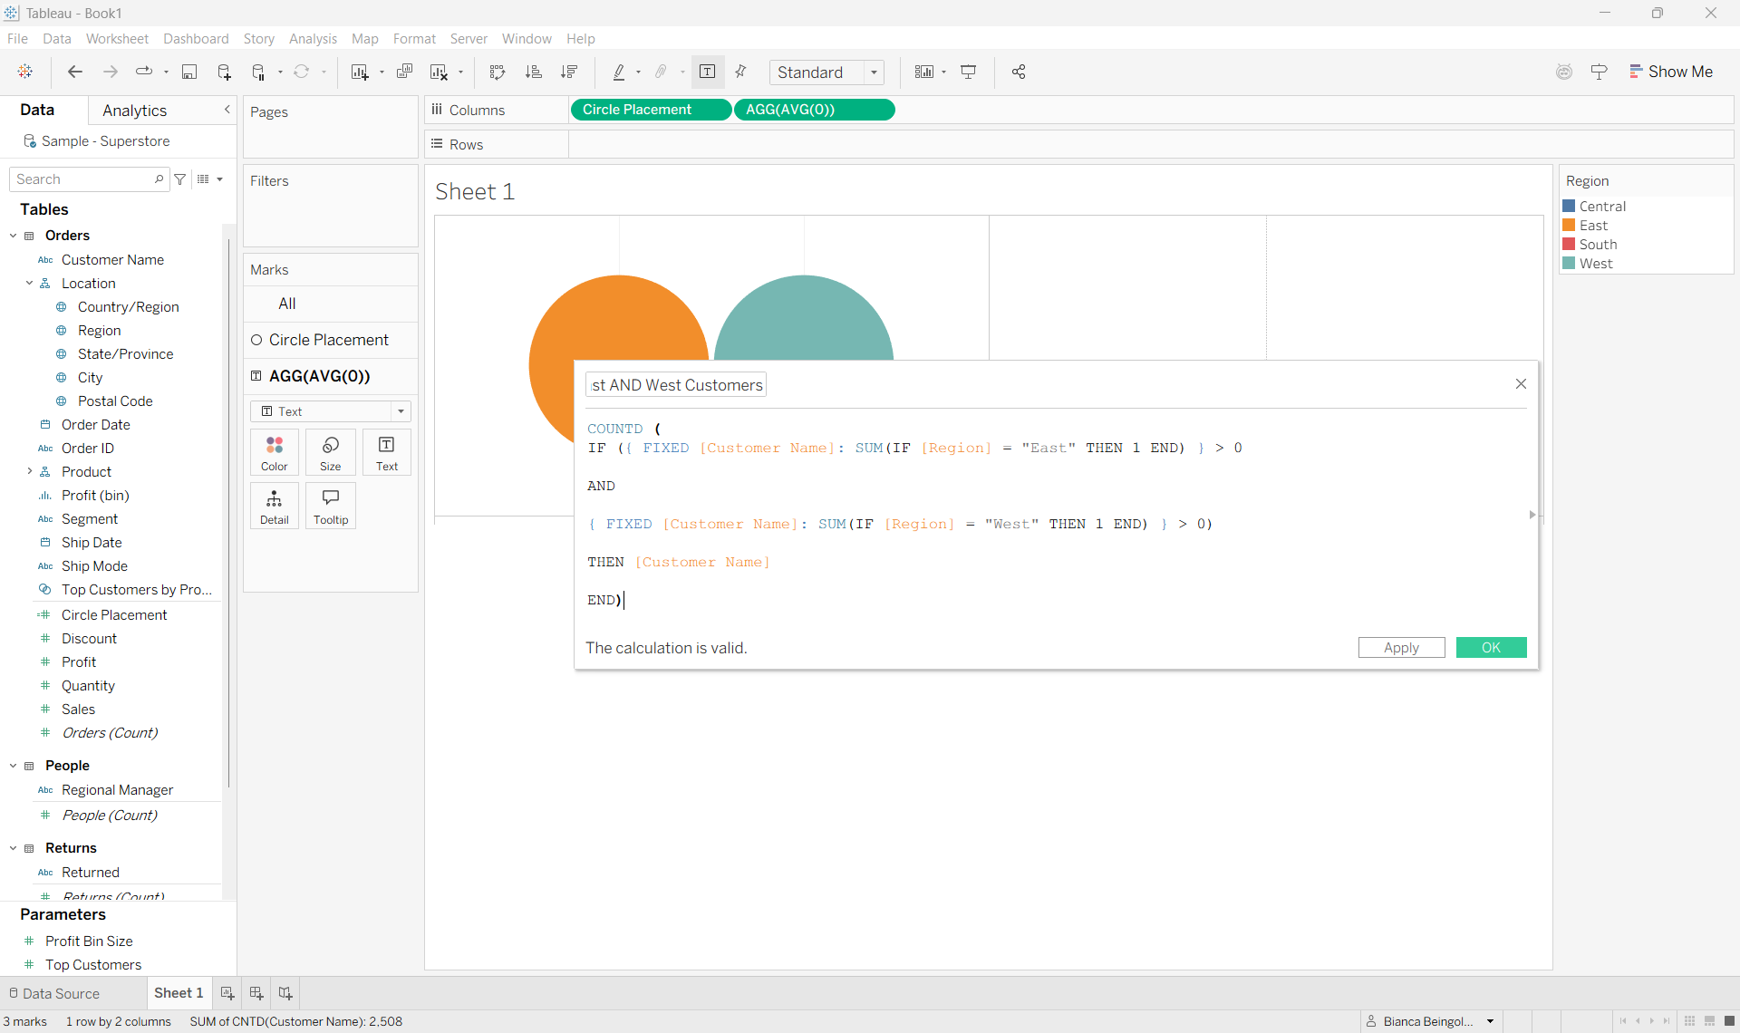The height and width of the screenshot is (1033, 1740).
Task: Switch to the Analytics tab
Action: click(x=134, y=111)
